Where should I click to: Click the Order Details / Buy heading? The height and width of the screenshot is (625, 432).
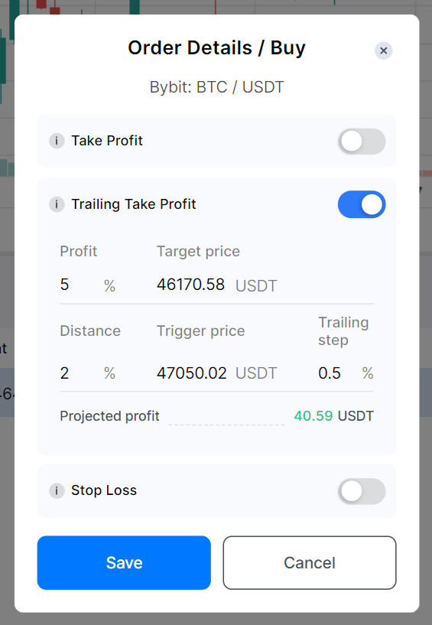[x=217, y=48]
